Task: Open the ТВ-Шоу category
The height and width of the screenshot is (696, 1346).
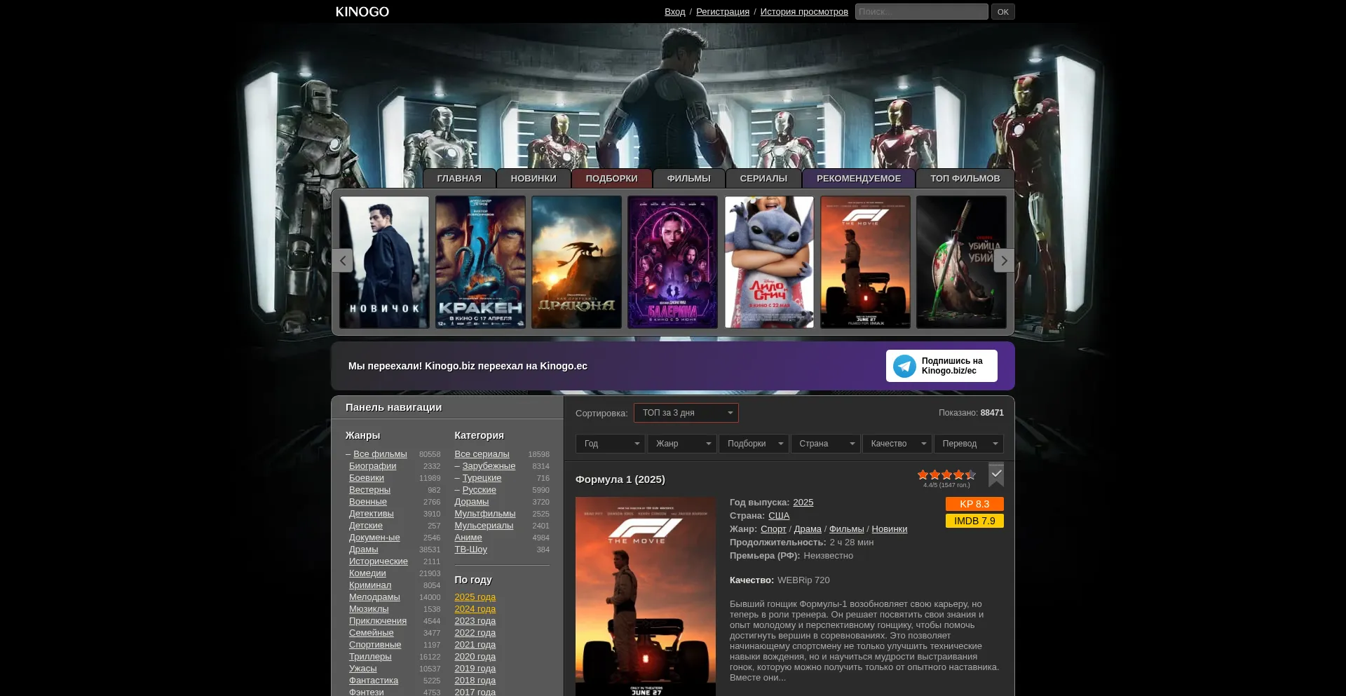Action: click(470, 550)
